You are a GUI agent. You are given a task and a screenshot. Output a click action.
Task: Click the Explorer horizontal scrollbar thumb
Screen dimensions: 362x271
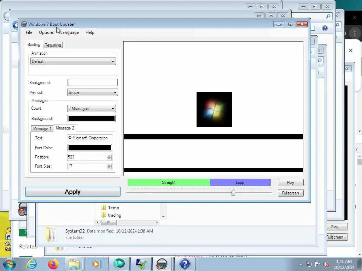click(x=109, y=222)
